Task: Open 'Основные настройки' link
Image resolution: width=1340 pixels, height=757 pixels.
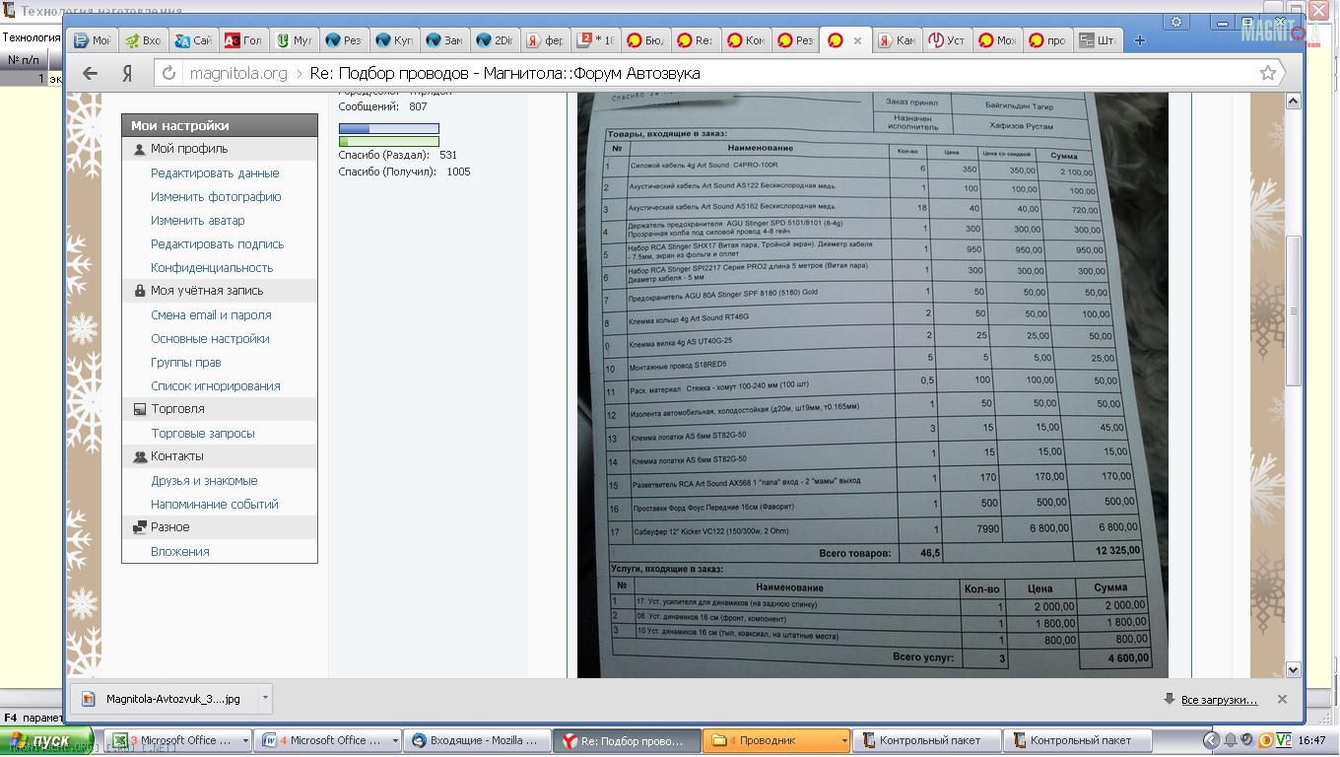Action: tap(210, 339)
